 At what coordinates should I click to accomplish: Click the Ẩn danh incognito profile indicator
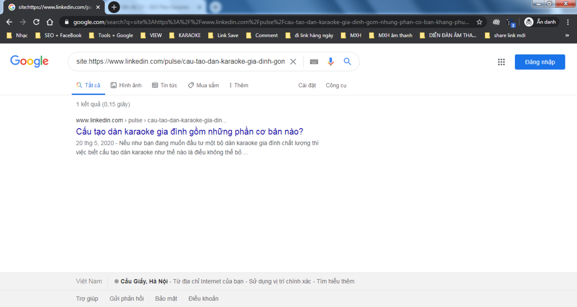pos(540,22)
